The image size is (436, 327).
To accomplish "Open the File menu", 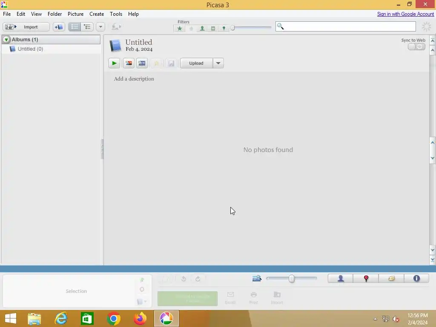I will point(7,14).
